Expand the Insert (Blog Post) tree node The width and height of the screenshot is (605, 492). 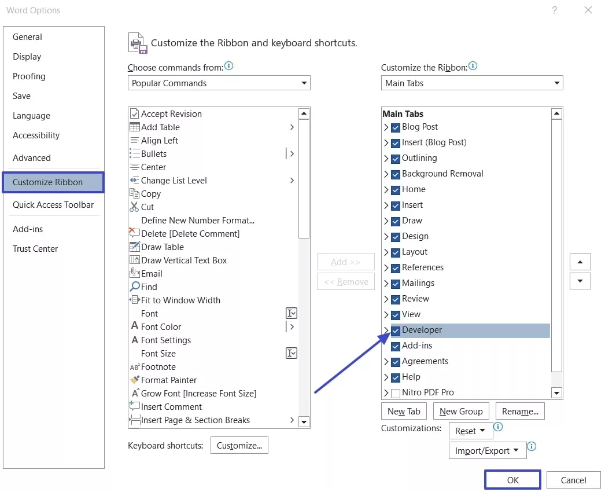tap(386, 143)
